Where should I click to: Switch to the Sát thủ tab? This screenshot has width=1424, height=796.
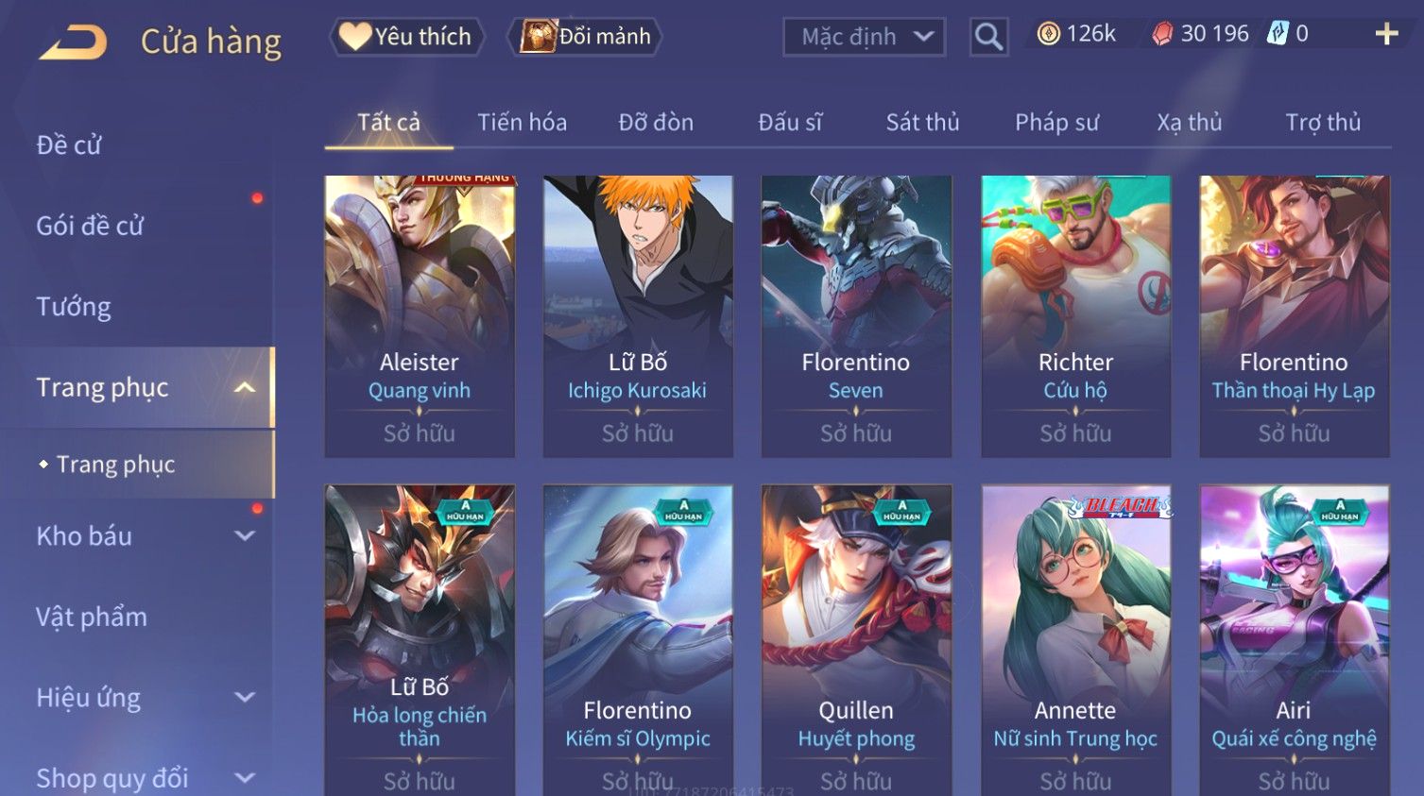click(x=922, y=122)
